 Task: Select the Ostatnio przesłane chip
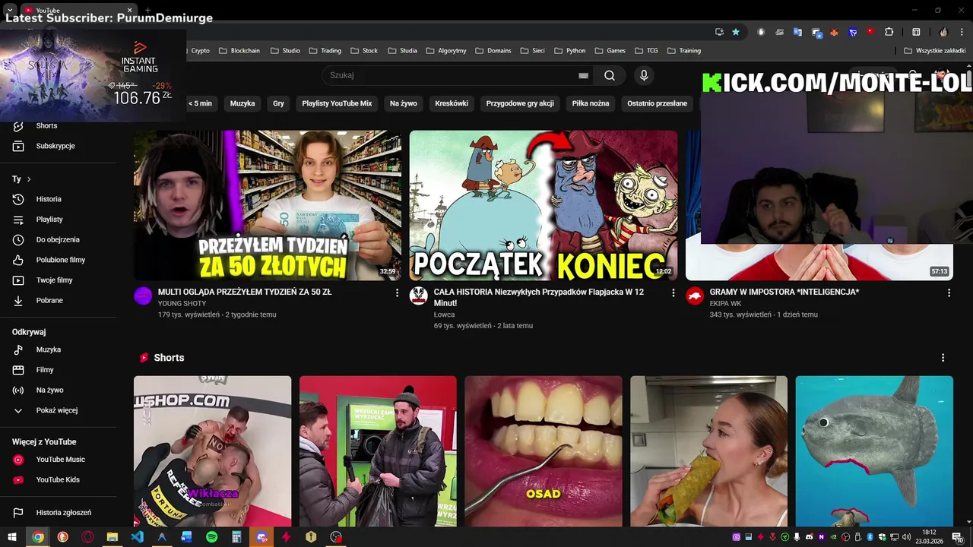click(x=657, y=103)
